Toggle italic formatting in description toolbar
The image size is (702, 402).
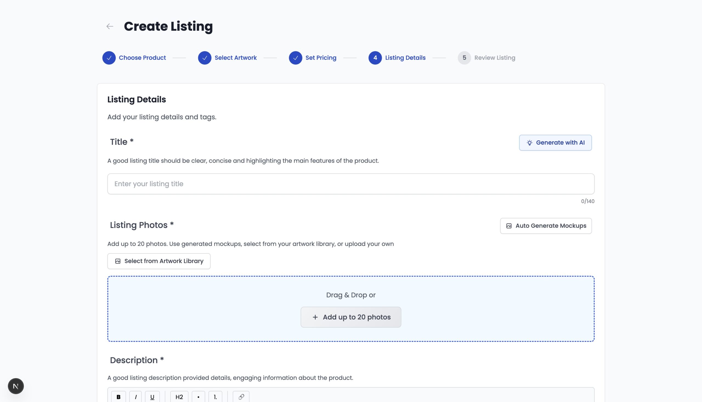tap(135, 397)
